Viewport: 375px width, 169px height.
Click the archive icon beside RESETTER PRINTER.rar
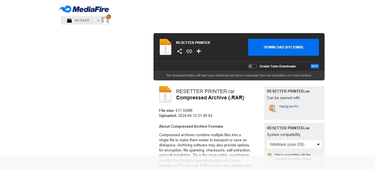tap(165, 94)
